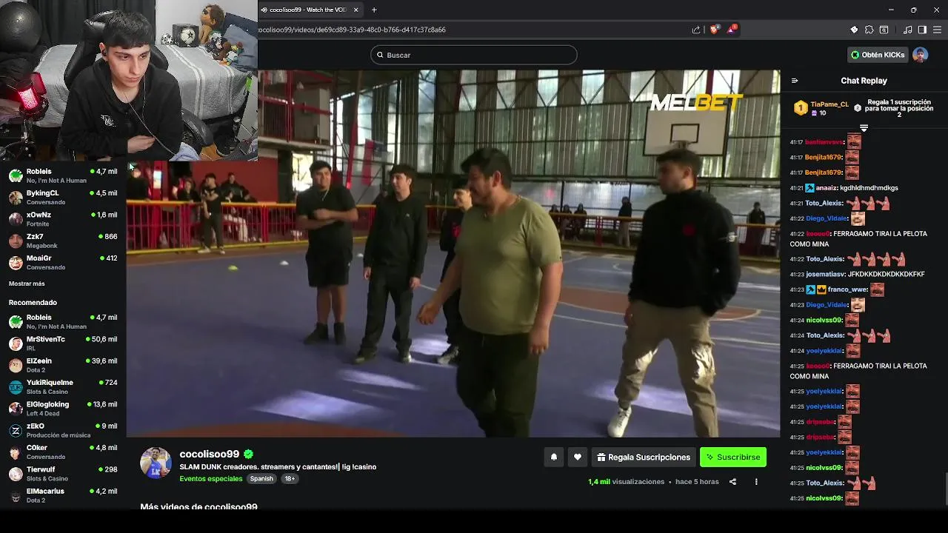Open the music playlist toolbar icon
Screen dimensions: 948x533
click(x=908, y=30)
